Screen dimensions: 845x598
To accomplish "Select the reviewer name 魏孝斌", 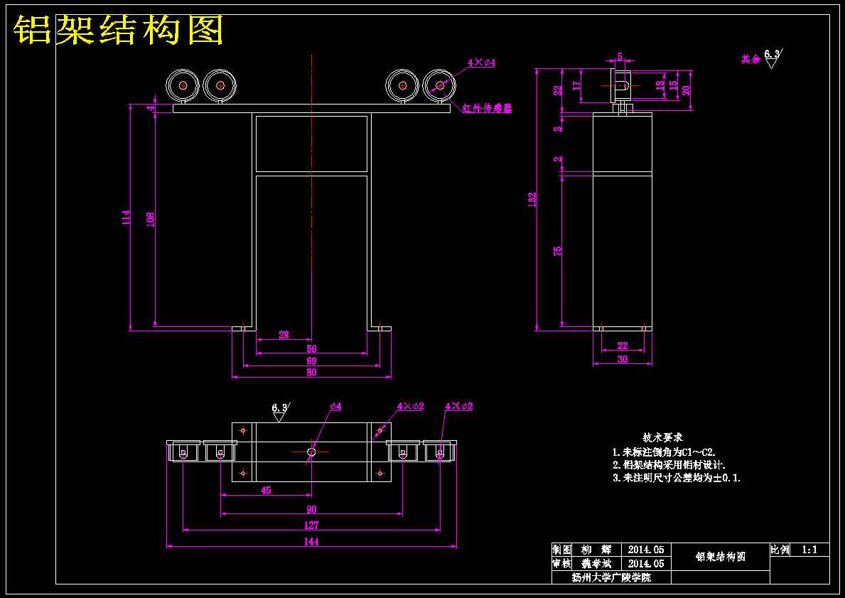I will [596, 563].
